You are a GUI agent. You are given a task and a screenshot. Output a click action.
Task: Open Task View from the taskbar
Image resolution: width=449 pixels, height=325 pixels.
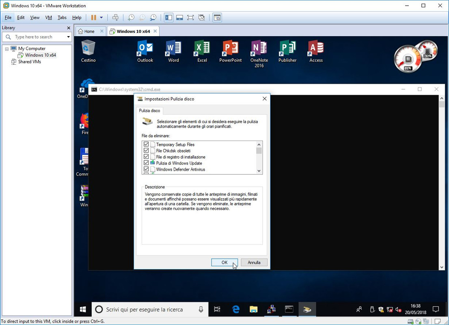[217, 309]
